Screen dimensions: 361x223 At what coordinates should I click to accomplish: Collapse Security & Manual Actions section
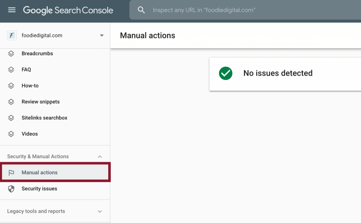click(100, 157)
